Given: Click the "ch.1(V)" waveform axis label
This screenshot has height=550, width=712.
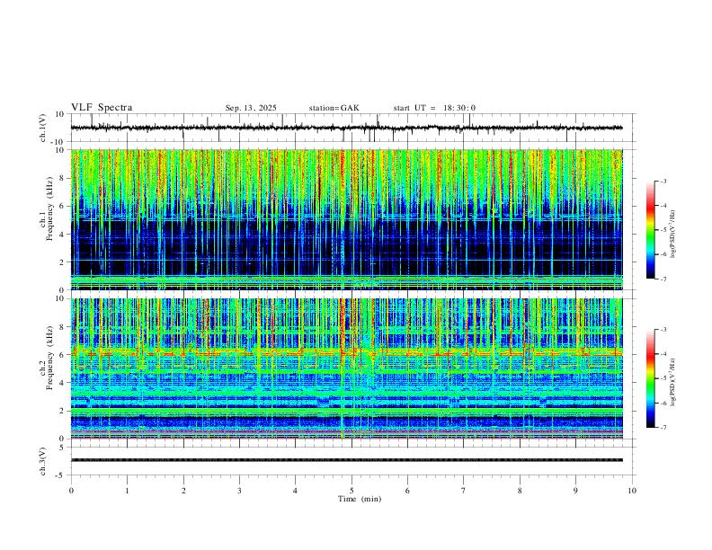Looking at the screenshot, I should (43, 128).
